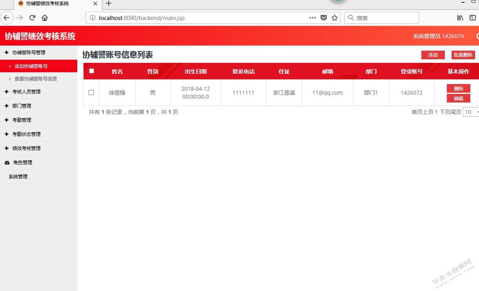Bookmark this page star icon
This screenshot has width=479, height=291.
click(x=335, y=18)
